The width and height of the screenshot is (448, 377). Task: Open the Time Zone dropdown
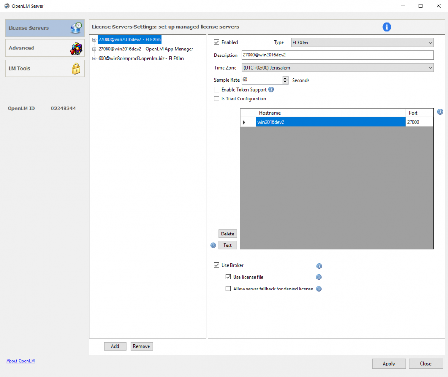337,68
